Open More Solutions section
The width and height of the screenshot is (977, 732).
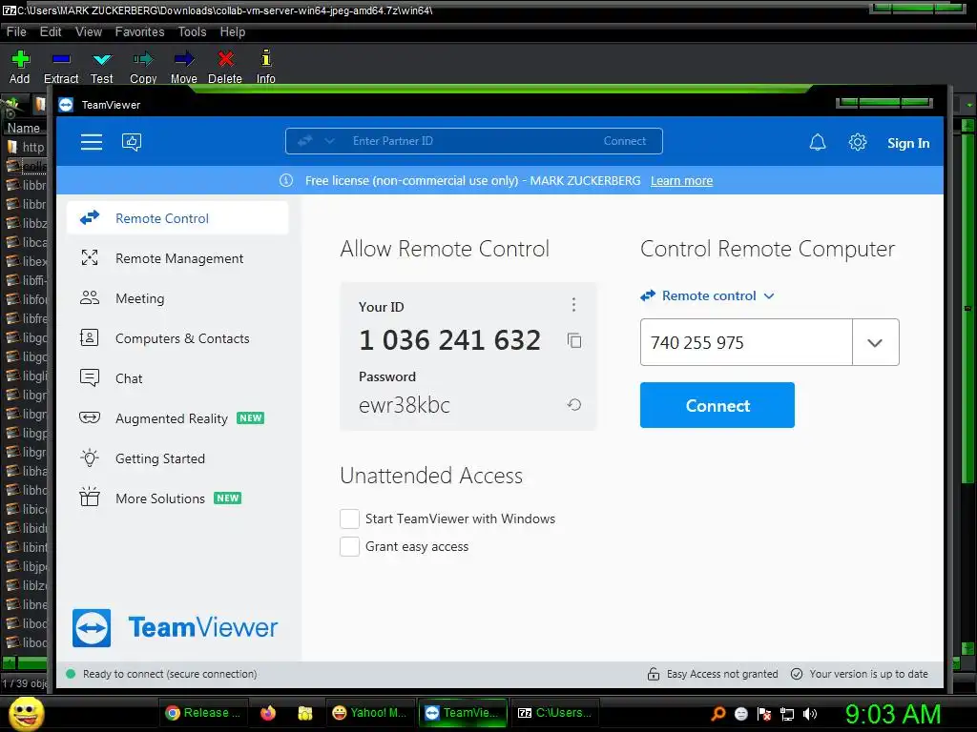point(177,498)
